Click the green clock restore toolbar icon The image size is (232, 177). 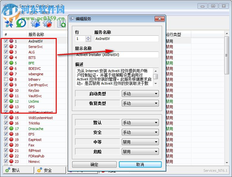pos(21,23)
